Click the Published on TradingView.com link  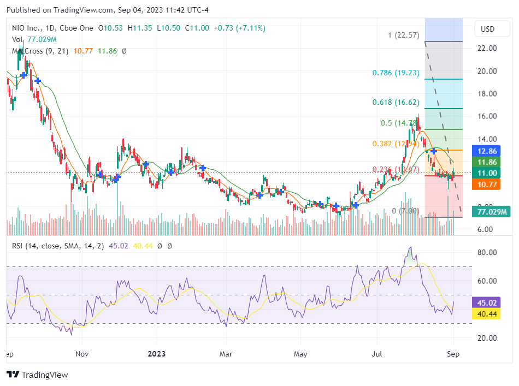(x=58, y=9)
